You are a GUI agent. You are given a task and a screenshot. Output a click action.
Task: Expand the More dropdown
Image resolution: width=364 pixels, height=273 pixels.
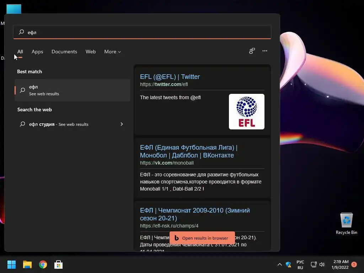pyautogui.click(x=113, y=52)
